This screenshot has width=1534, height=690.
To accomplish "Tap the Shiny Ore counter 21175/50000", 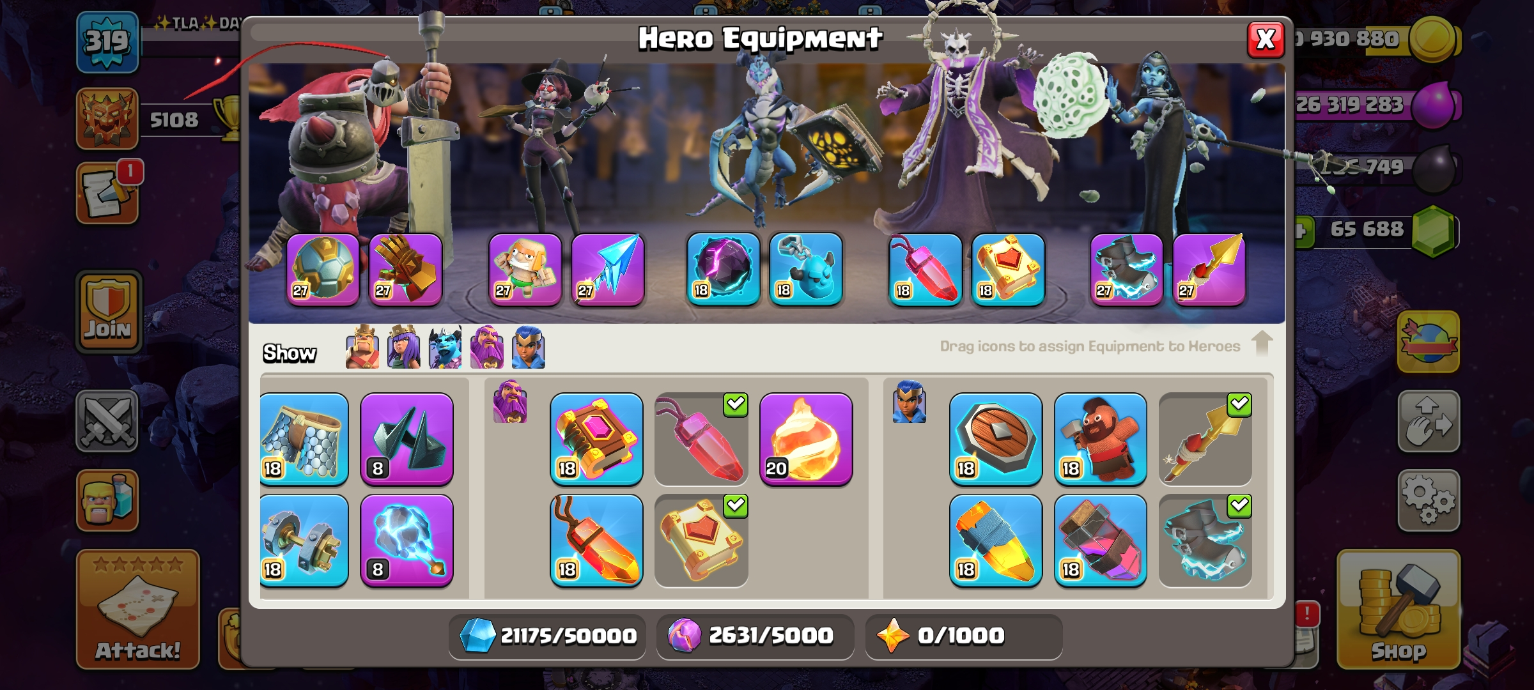I will pos(547,636).
